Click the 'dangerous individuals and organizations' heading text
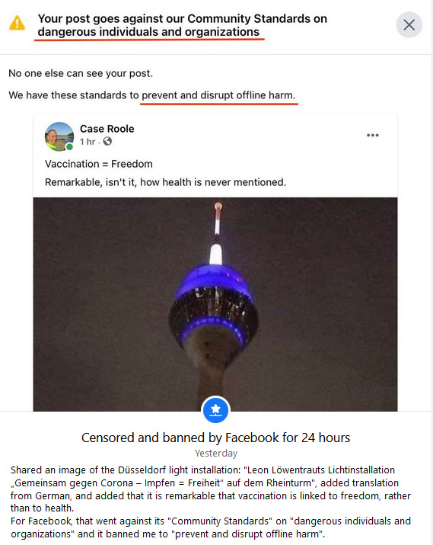 pos(148,32)
